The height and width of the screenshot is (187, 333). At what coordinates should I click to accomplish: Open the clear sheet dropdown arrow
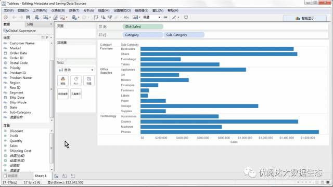tap(67, 17)
